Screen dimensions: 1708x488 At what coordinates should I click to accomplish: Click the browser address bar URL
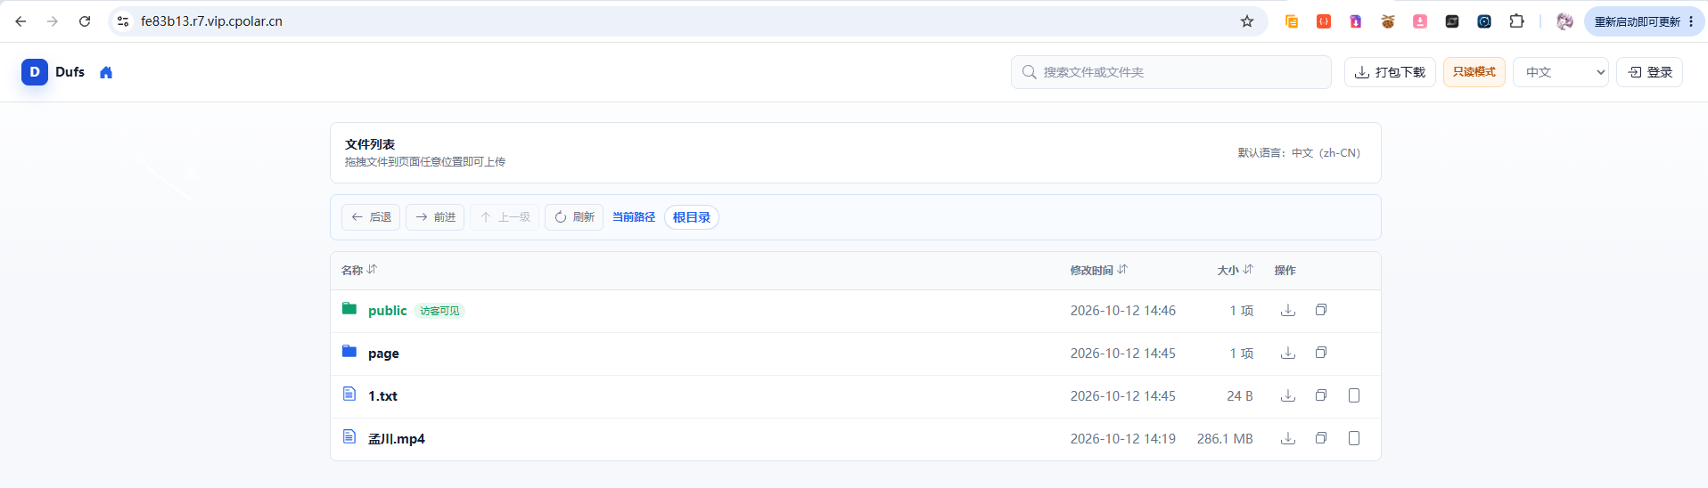[211, 21]
